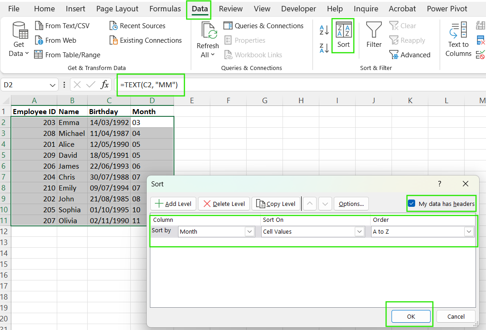Open sort Options... button
The width and height of the screenshot is (486, 330).
[351, 204]
